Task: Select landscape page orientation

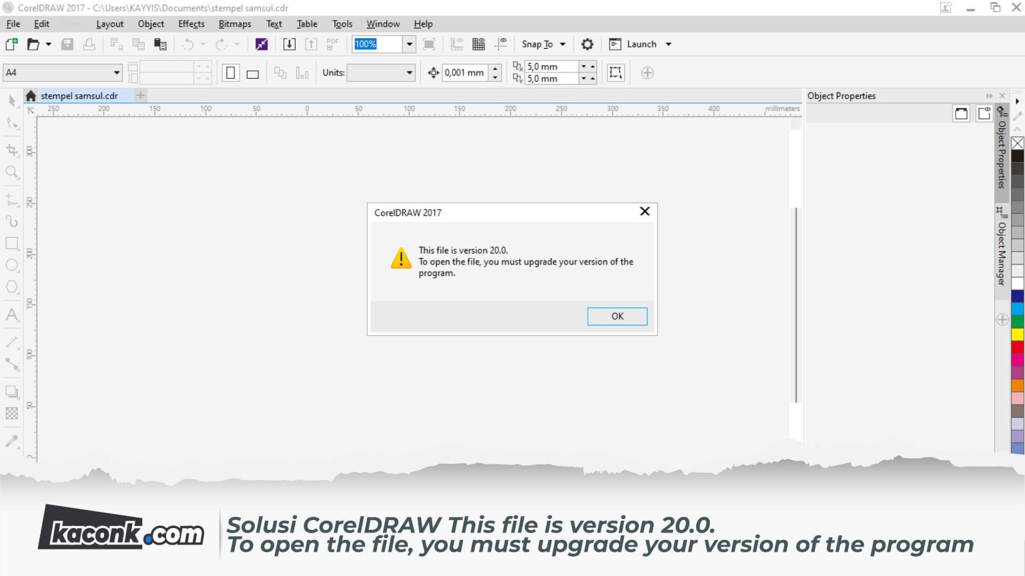Action: pyautogui.click(x=252, y=73)
